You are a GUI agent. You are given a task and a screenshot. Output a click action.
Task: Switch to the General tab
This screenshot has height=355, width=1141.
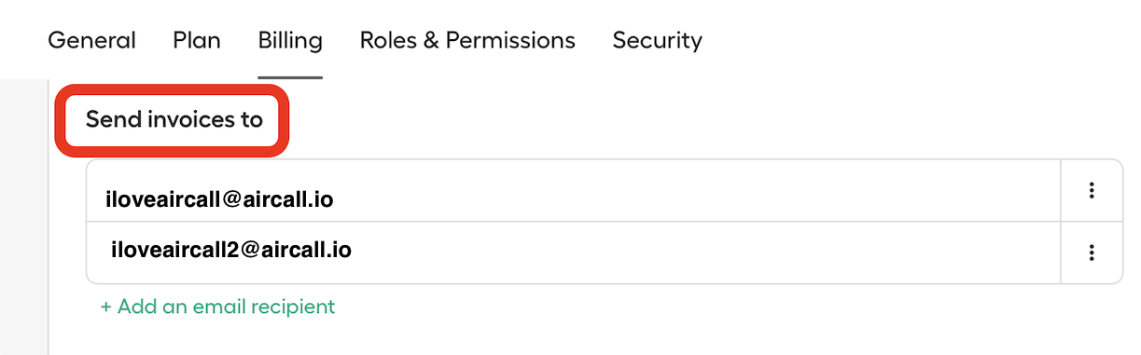pyautogui.click(x=91, y=41)
